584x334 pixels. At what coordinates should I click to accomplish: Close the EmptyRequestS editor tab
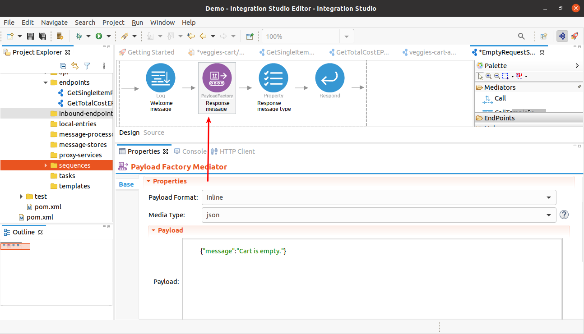click(542, 52)
